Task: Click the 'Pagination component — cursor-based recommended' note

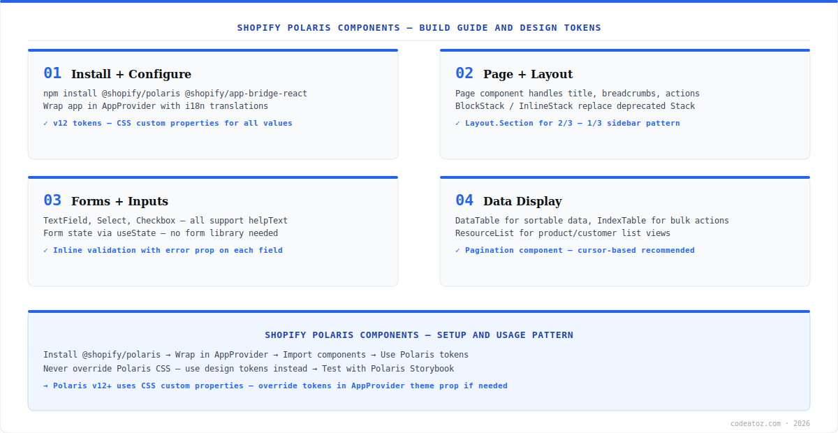Action: point(575,250)
